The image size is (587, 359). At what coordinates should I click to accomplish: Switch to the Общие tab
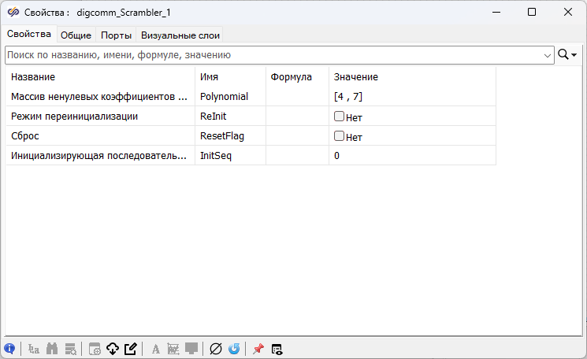click(76, 35)
